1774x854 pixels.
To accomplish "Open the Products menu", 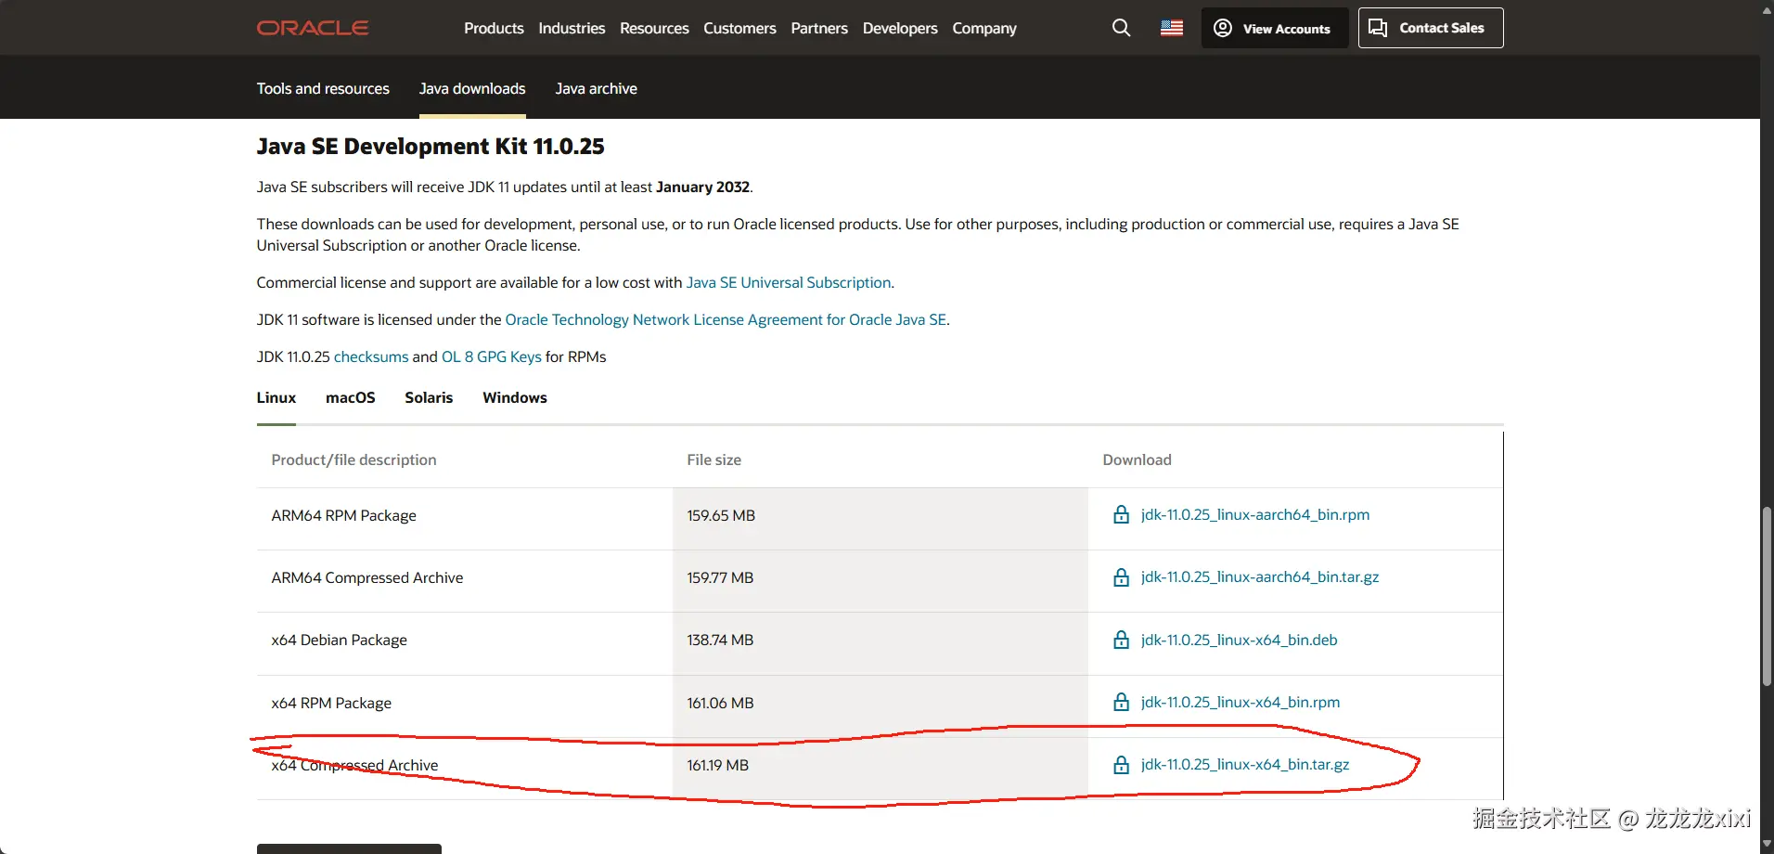I will click(494, 28).
